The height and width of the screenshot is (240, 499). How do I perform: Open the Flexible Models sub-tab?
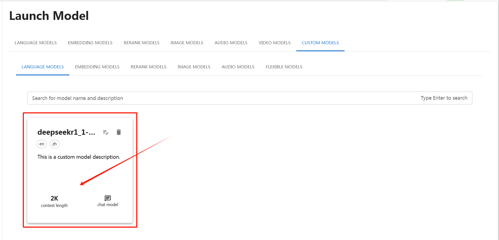[284, 67]
